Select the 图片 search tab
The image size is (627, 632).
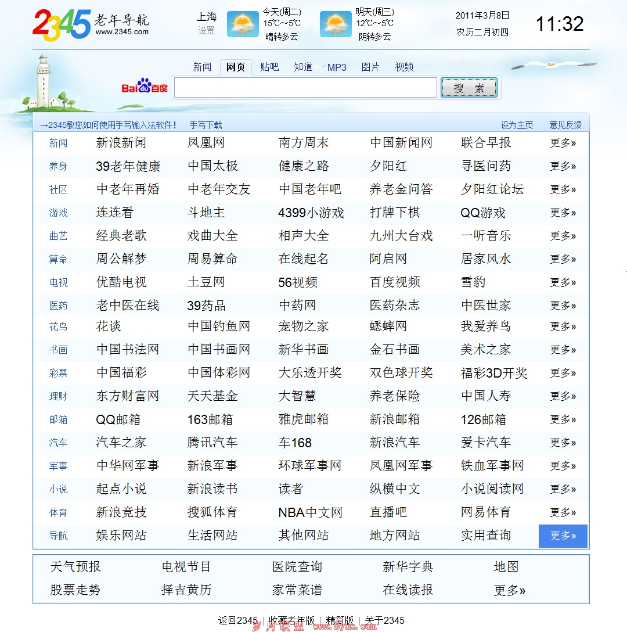[370, 67]
